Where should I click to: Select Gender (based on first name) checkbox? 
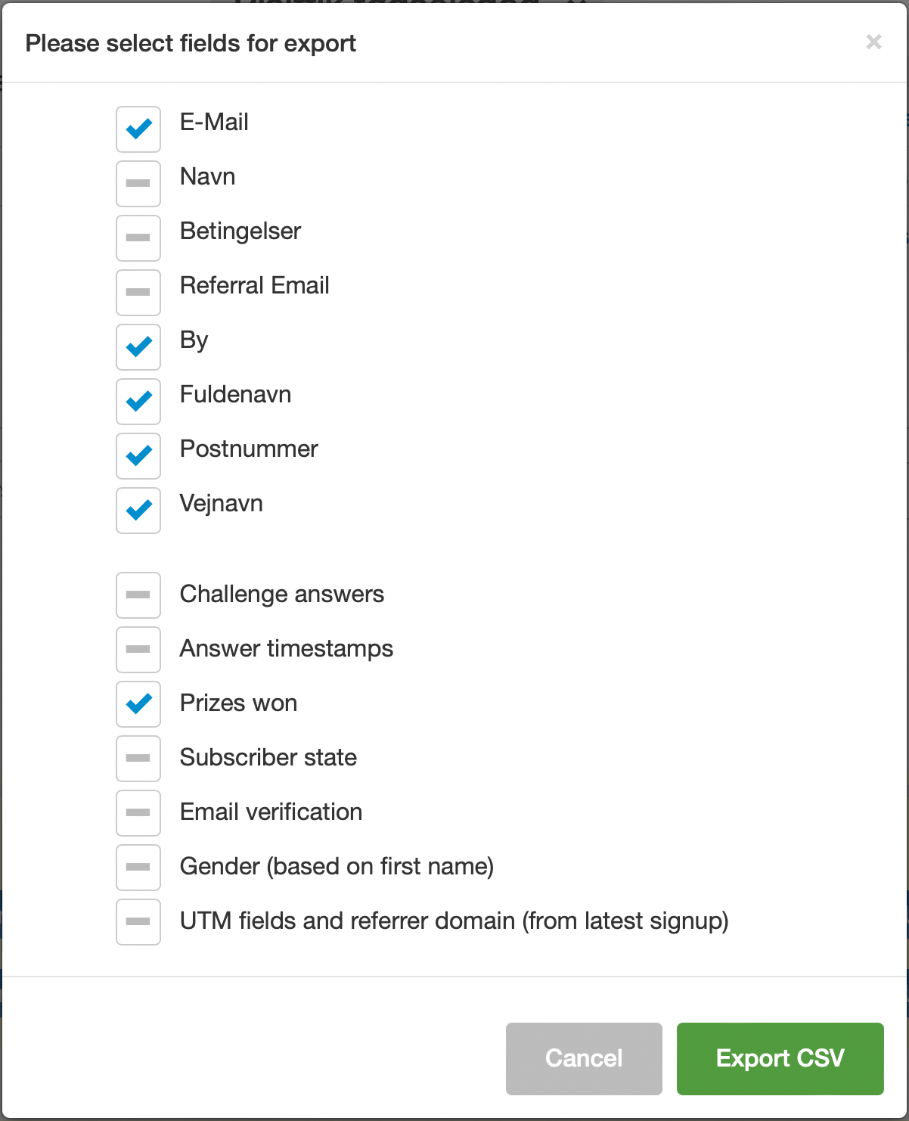[138, 868]
